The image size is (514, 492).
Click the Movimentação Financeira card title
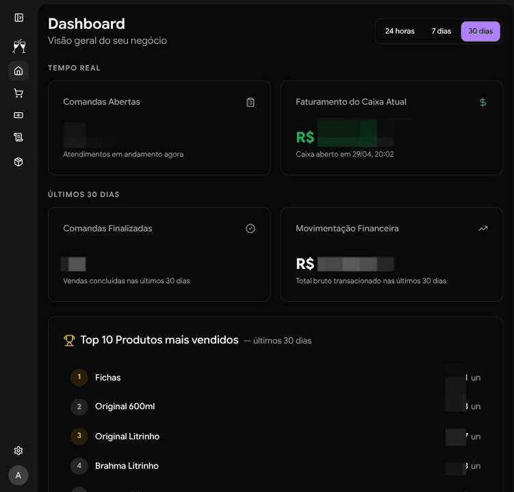click(x=347, y=229)
